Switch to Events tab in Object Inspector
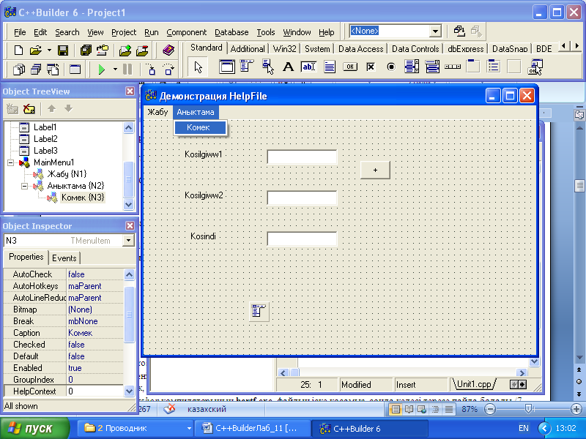 pos(64,258)
